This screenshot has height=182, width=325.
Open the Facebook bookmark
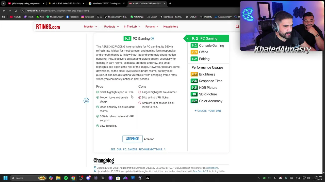(72, 17)
